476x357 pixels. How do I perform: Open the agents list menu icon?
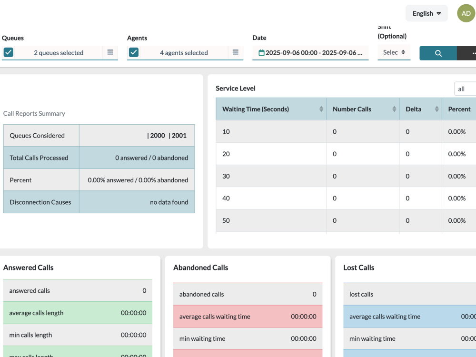(236, 52)
